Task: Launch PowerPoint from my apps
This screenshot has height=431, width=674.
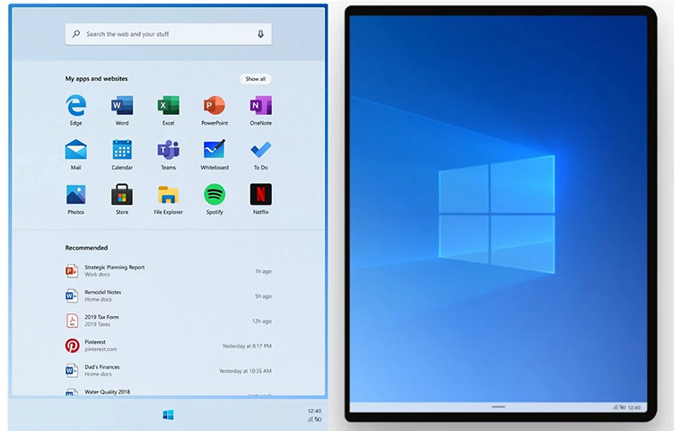Action: tap(214, 105)
